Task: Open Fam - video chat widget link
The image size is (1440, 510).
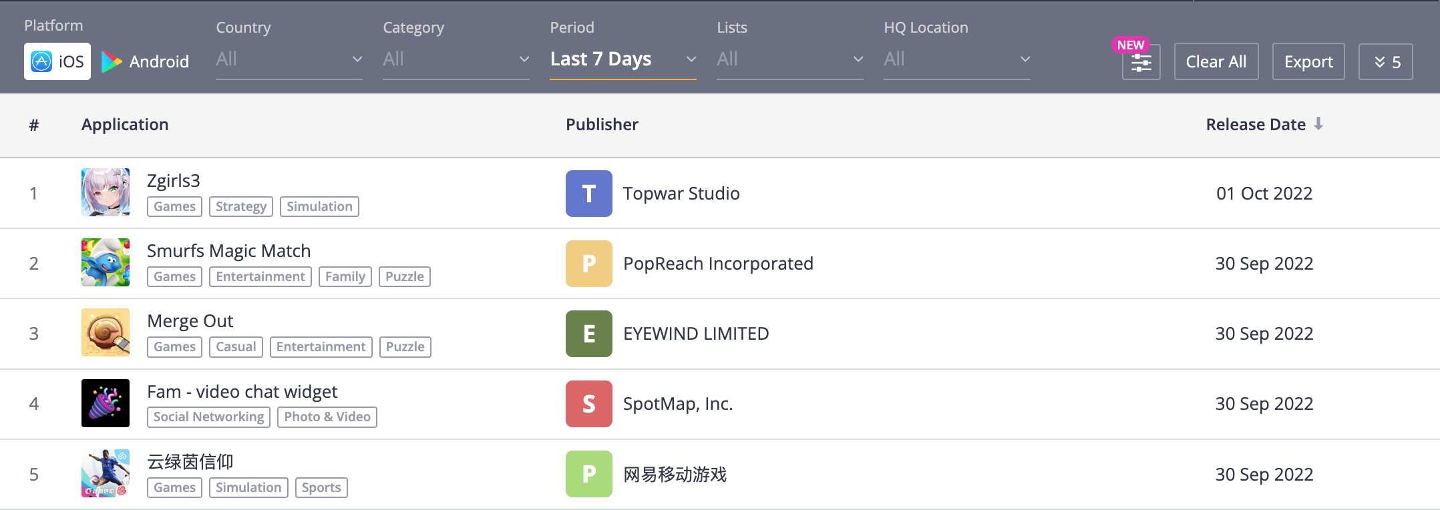Action: [x=242, y=392]
